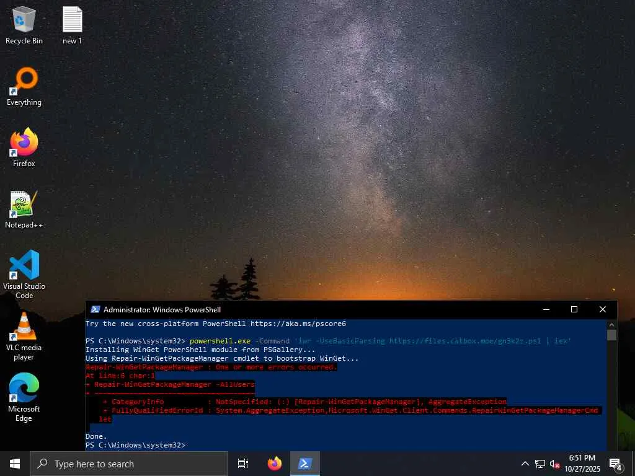The image size is (635, 476).
Task: Click the PowerShell window's scrollbar up arrow
Action: pyautogui.click(x=612, y=325)
